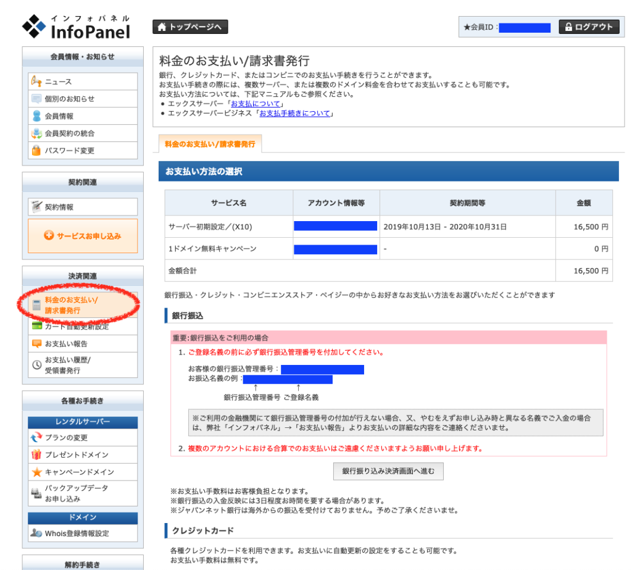Image resolution: width=632 pixels, height=570 pixels.
Task: Open the サービスお申し込み button
Action: coord(83,236)
